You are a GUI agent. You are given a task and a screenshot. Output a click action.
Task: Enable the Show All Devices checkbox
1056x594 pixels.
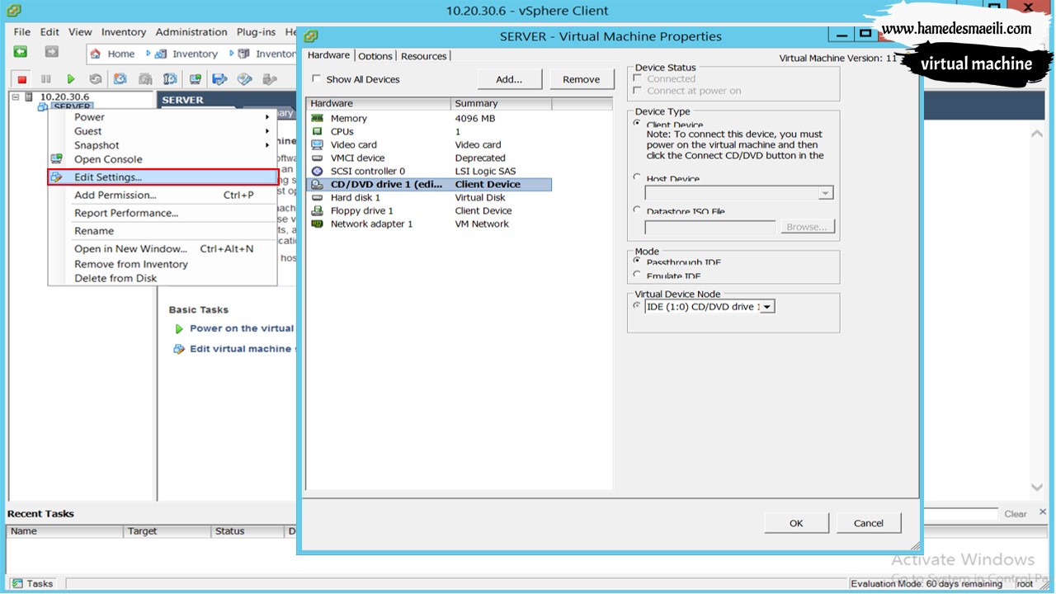[316, 79]
